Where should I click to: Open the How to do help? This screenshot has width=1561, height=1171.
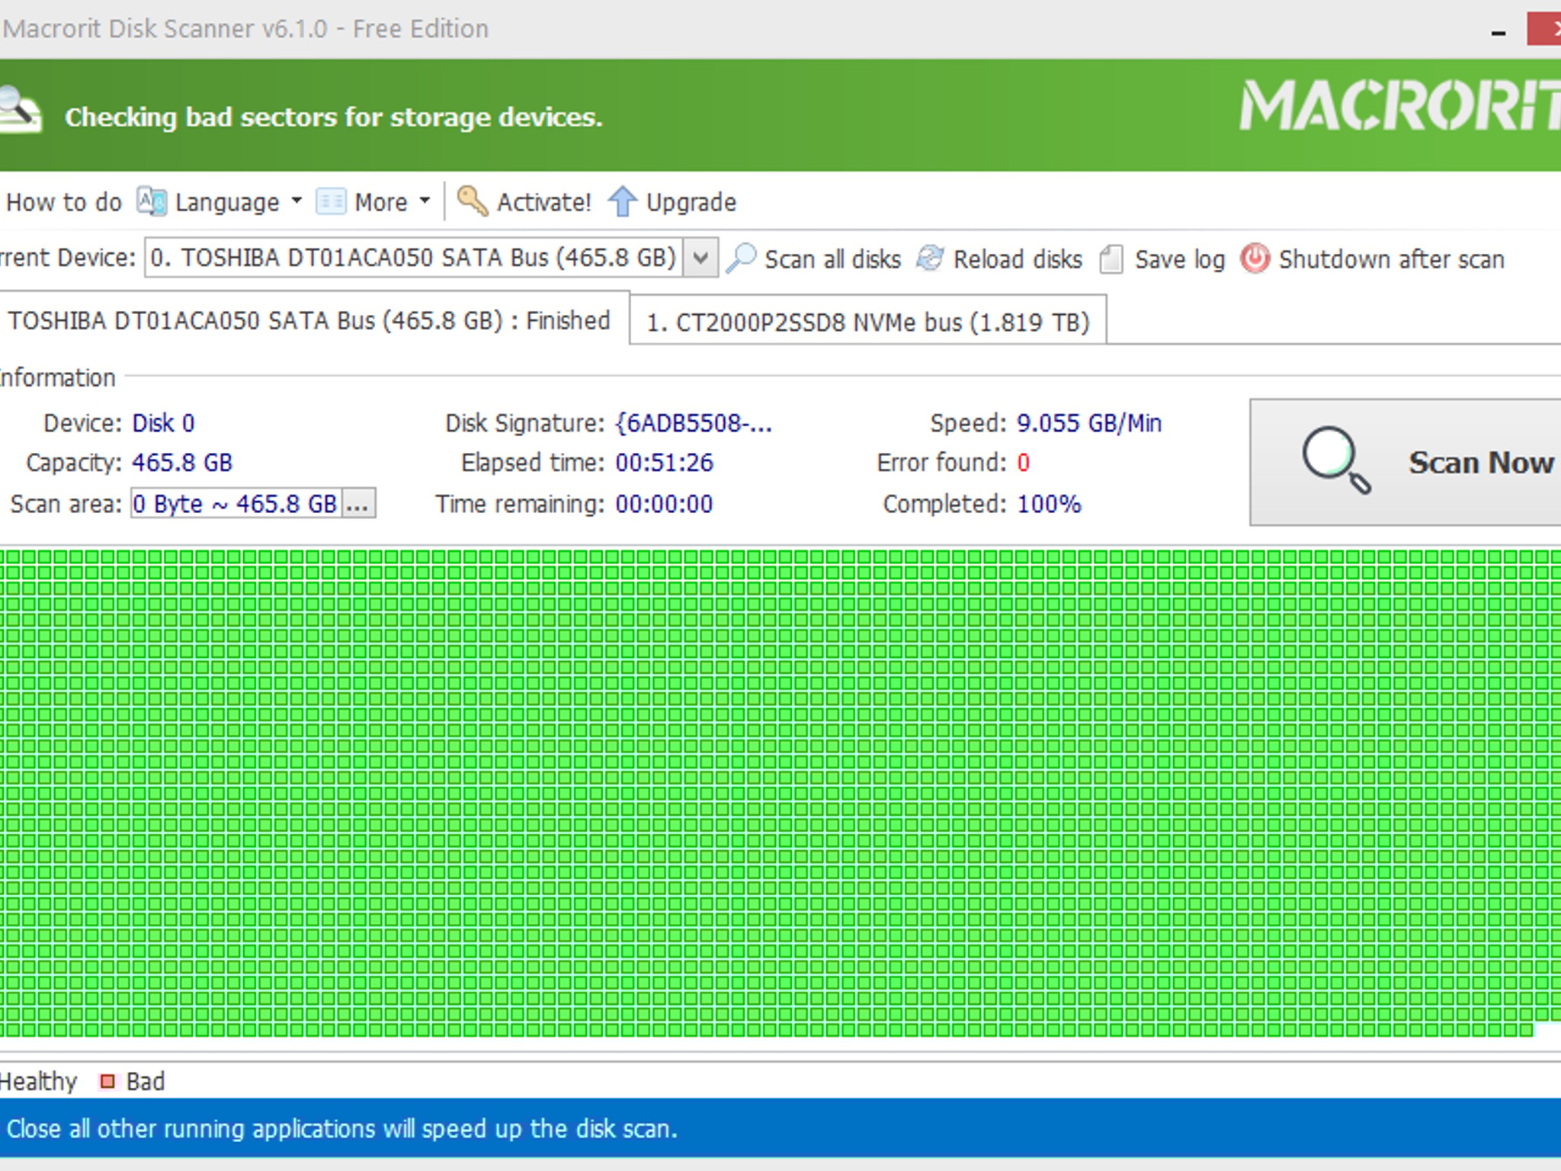[x=63, y=202]
